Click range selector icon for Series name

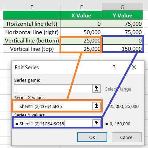[x=96, y=88]
